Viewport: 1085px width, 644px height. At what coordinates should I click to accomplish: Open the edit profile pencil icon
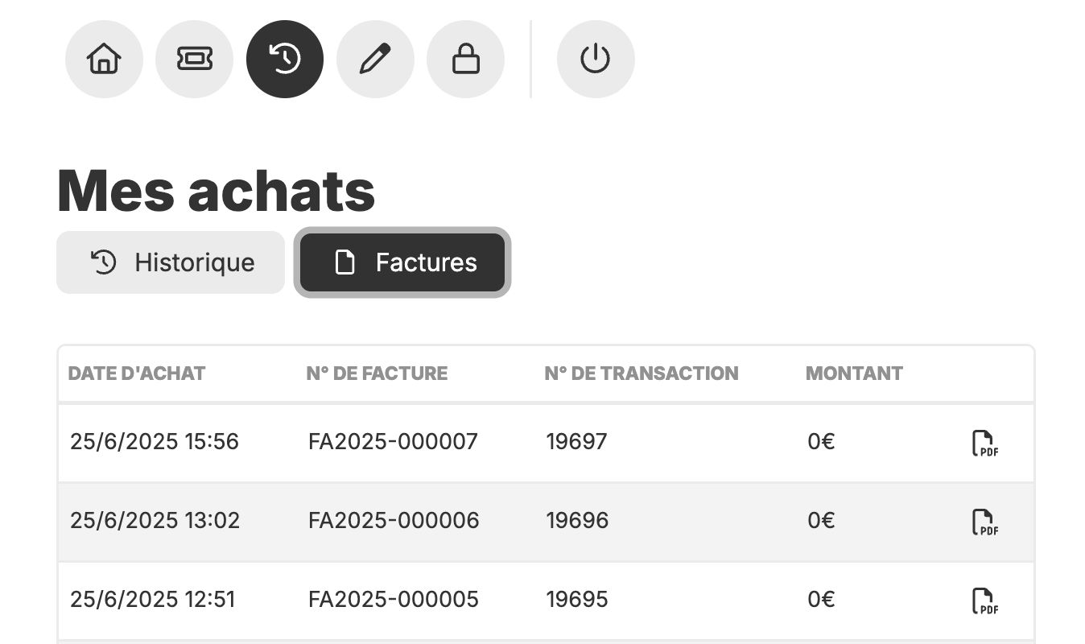[375, 60]
